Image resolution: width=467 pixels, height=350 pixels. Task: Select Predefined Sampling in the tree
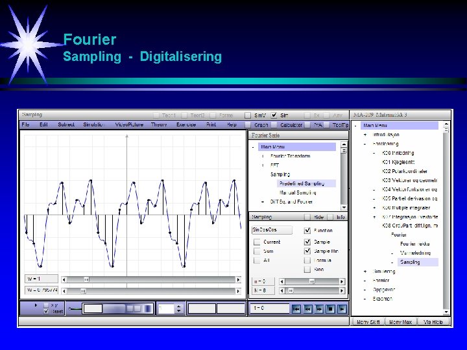[x=306, y=183]
